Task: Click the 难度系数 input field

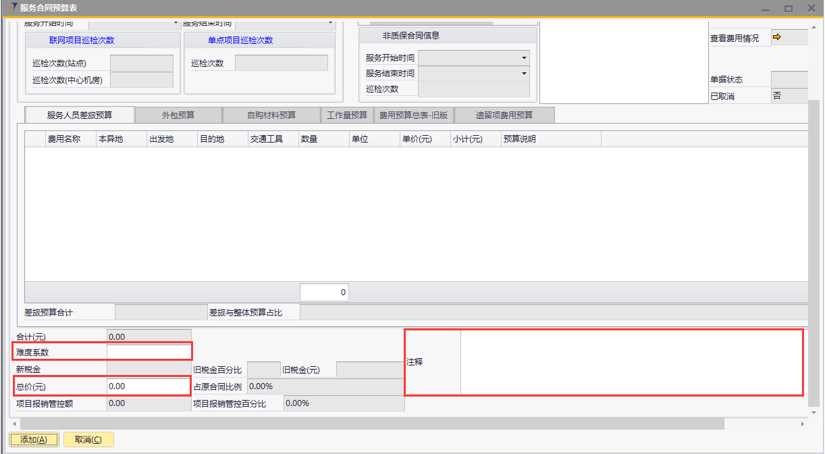Action: tap(149, 352)
